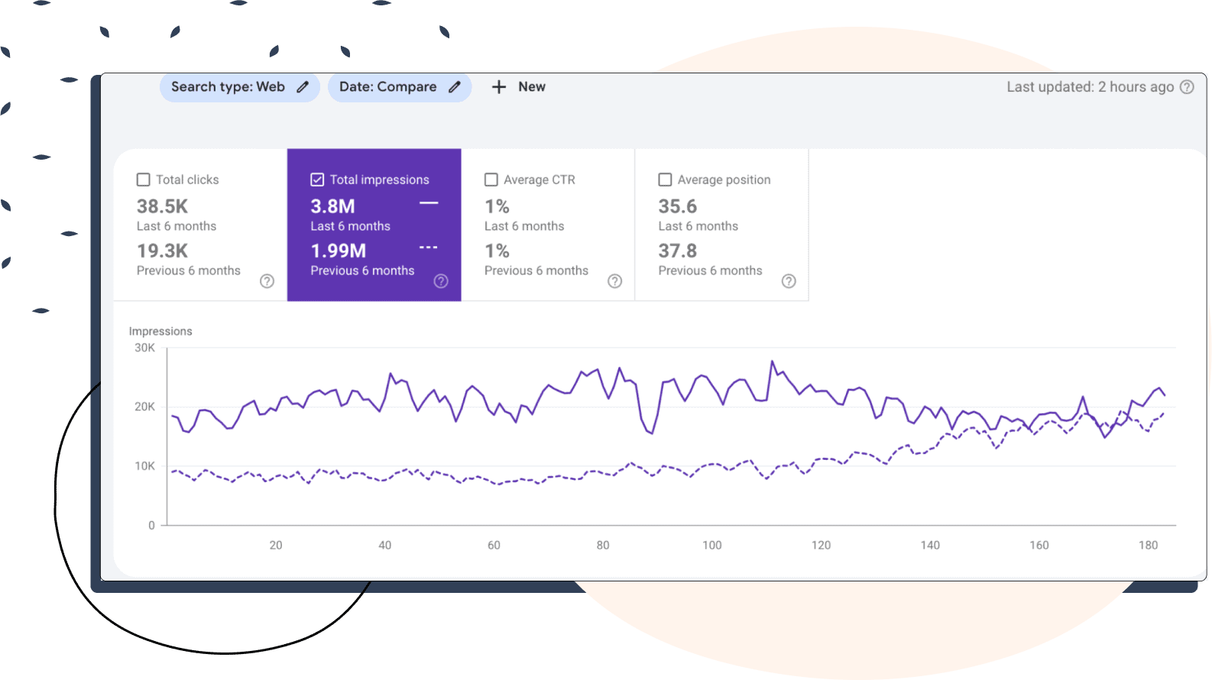
Task: Tick the Average position checkbox
Action: pyautogui.click(x=665, y=180)
